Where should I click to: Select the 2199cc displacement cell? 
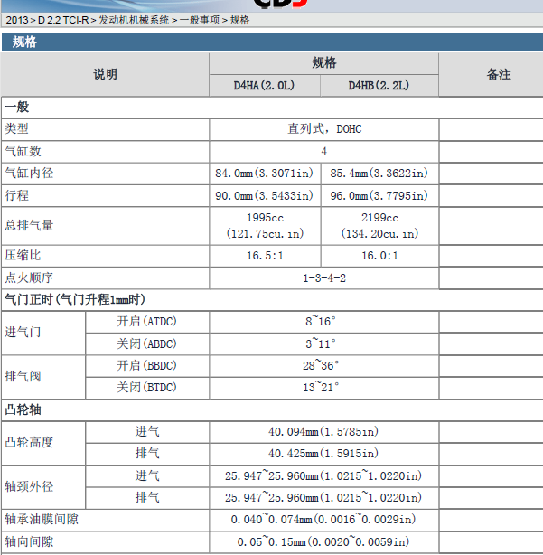379,226
